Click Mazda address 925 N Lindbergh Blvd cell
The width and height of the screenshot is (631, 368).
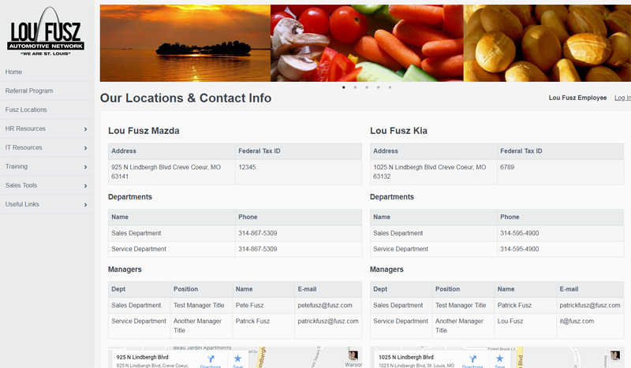(x=171, y=172)
